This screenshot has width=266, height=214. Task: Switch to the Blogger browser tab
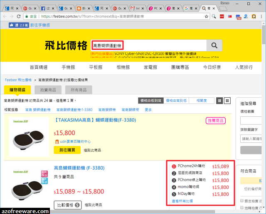84,8
